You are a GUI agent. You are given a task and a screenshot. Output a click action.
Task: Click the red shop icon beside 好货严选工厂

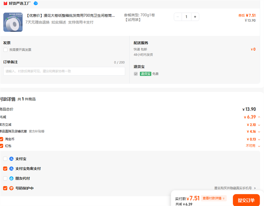point(5,3)
